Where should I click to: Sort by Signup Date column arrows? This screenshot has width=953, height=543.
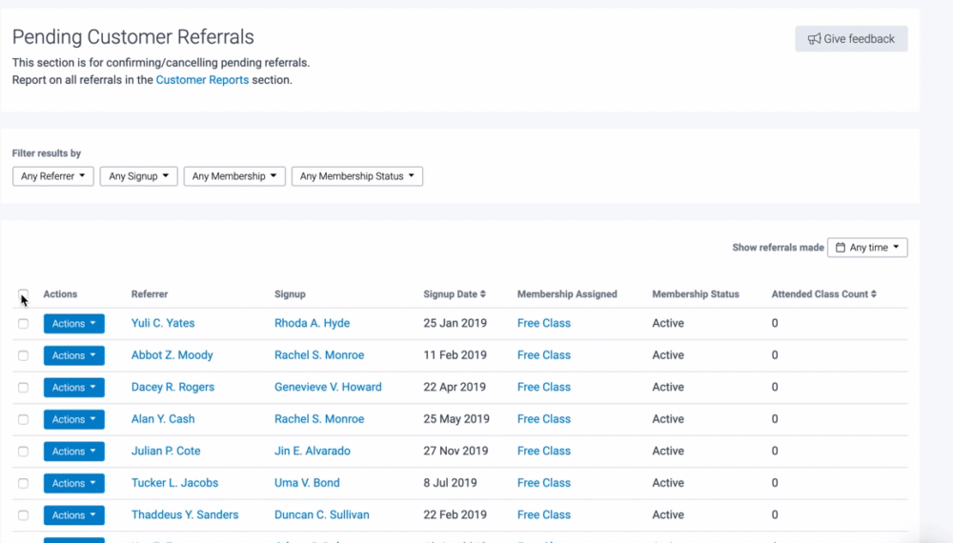(x=482, y=294)
